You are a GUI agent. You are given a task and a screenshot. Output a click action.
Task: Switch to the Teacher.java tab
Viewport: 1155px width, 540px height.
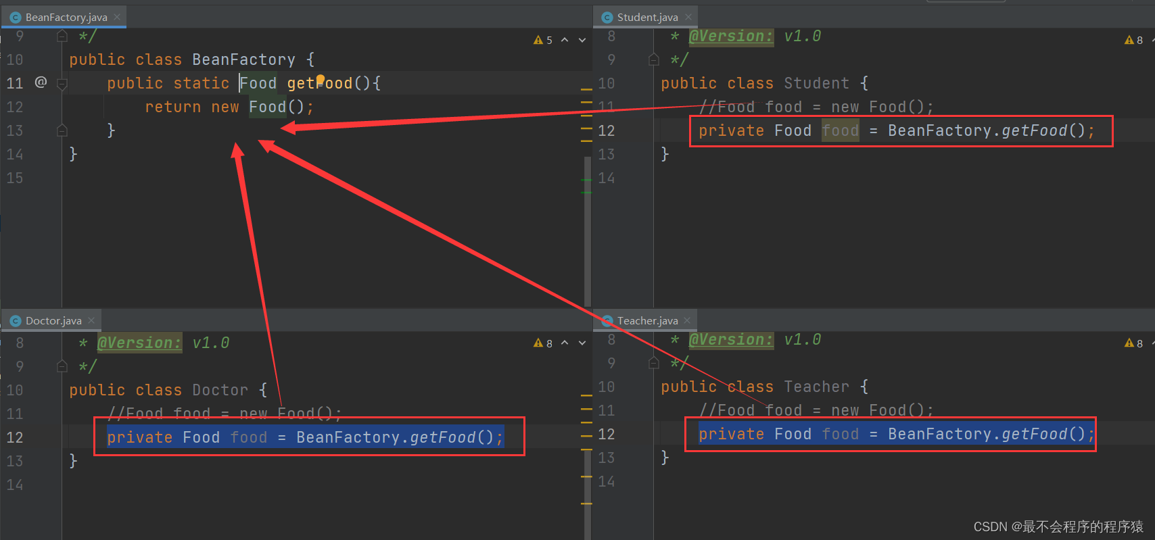click(x=647, y=320)
